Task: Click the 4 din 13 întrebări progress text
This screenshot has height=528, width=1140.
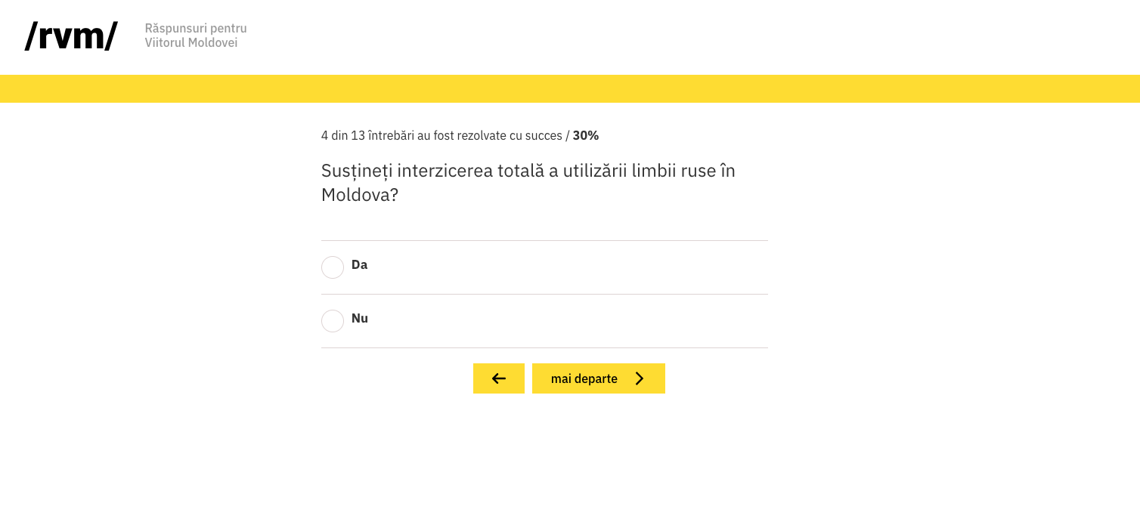Action: [368, 135]
